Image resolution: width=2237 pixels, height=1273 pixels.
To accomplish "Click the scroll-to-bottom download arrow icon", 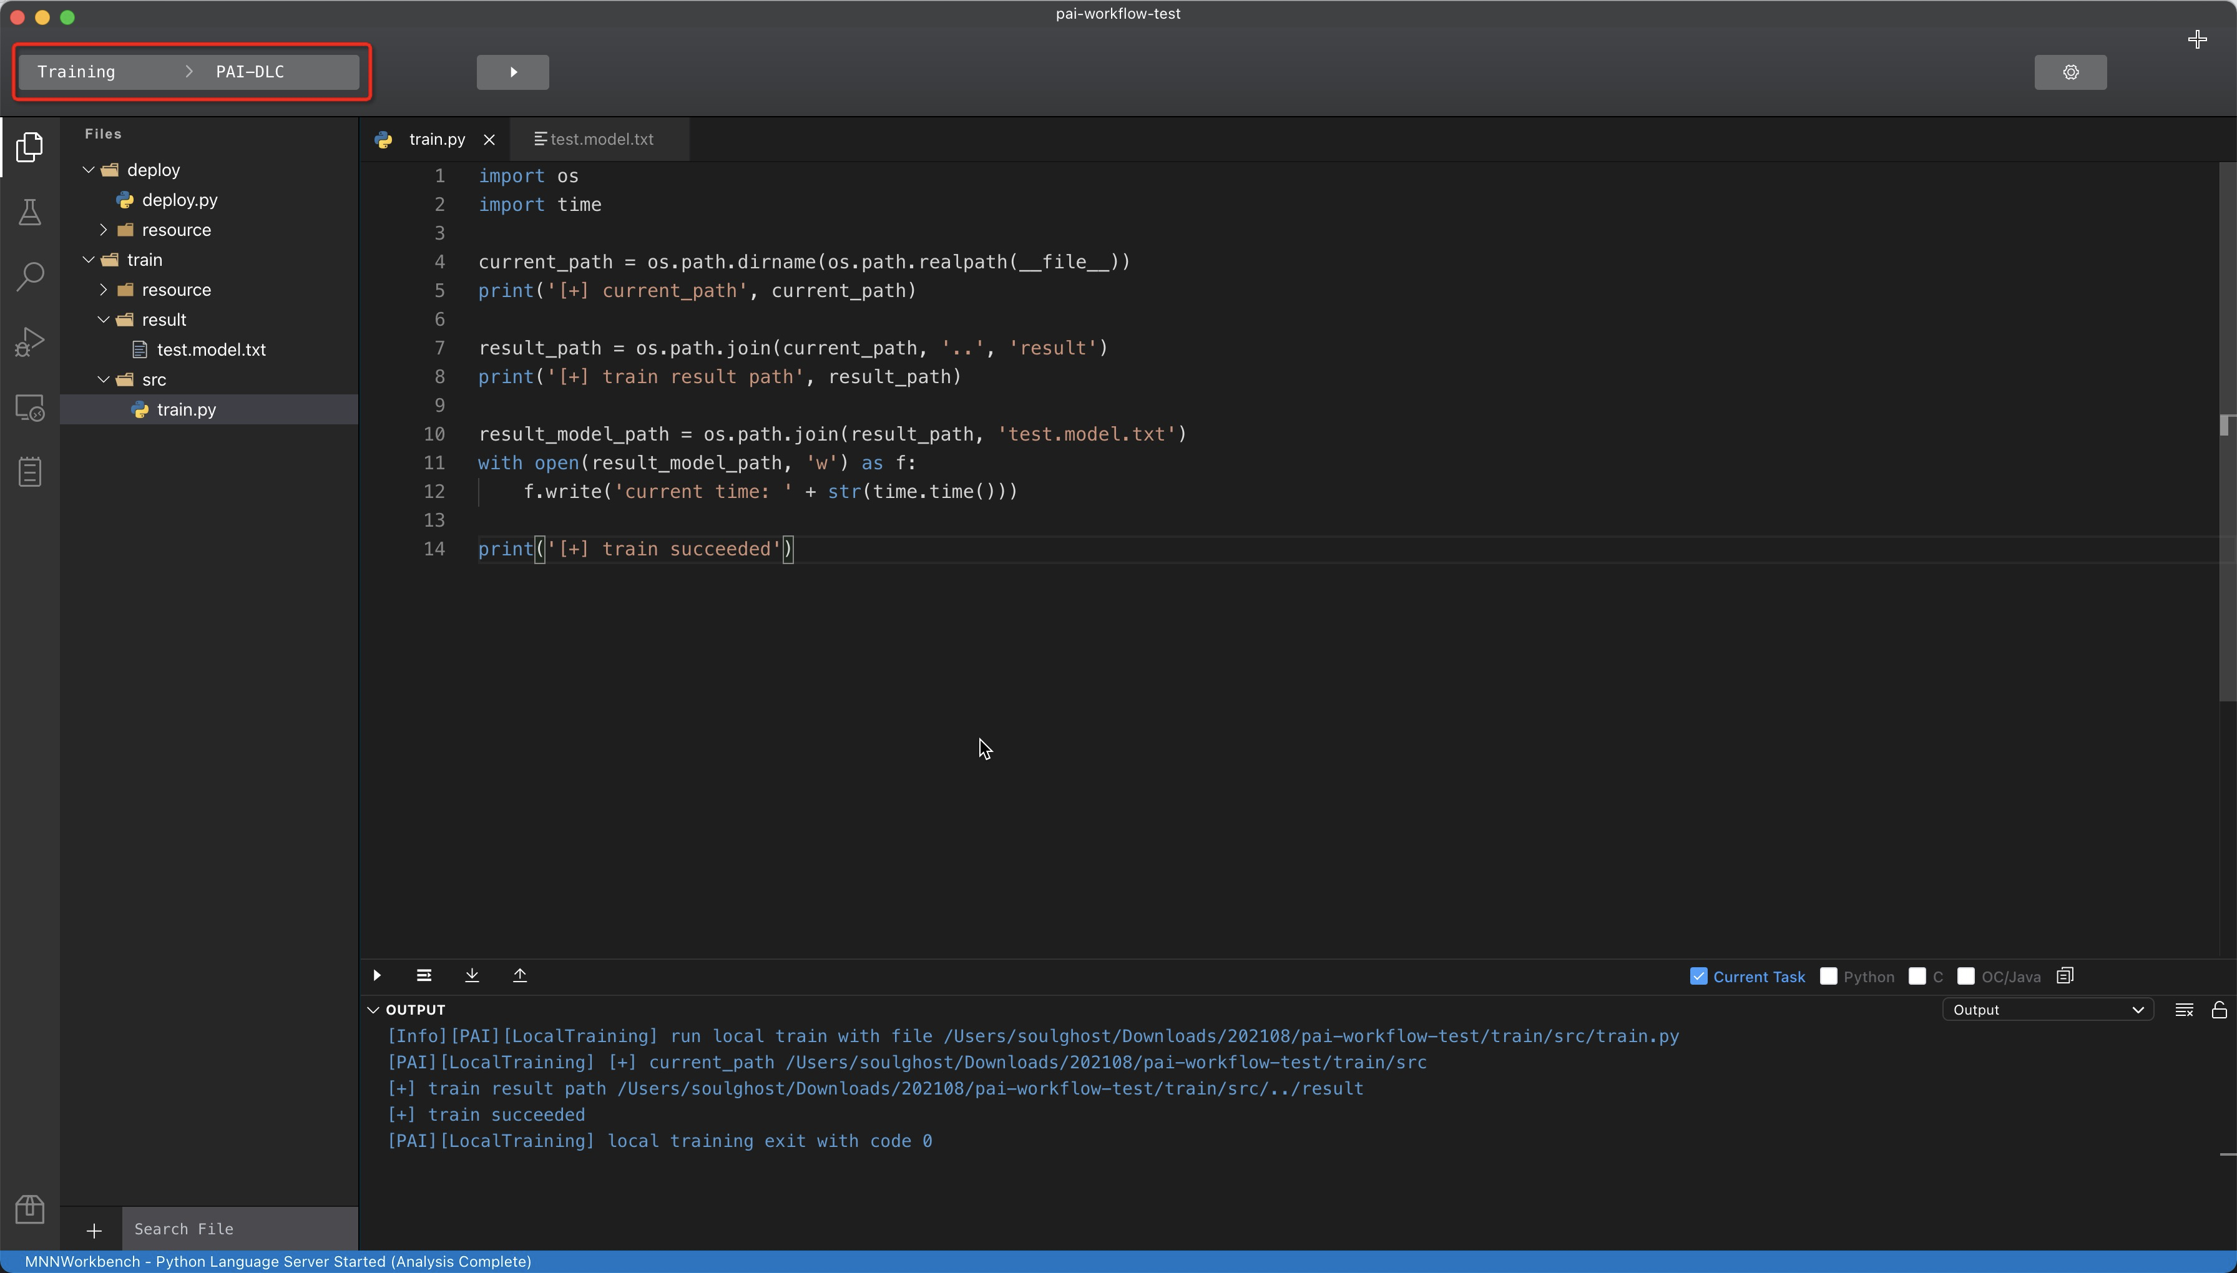I will click(x=472, y=976).
